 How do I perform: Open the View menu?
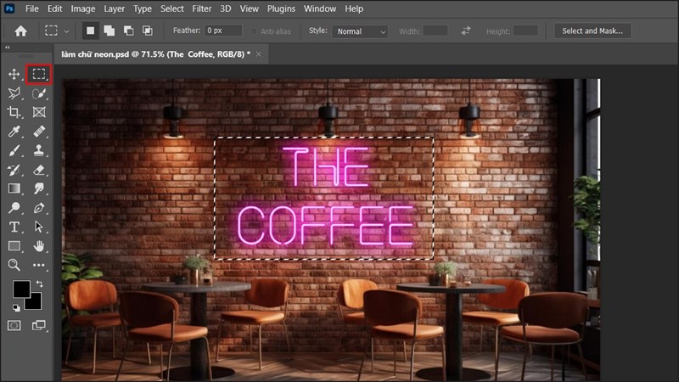coord(249,8)
